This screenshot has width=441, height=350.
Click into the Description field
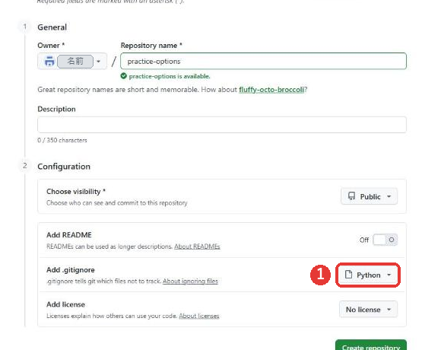point(222,125)
